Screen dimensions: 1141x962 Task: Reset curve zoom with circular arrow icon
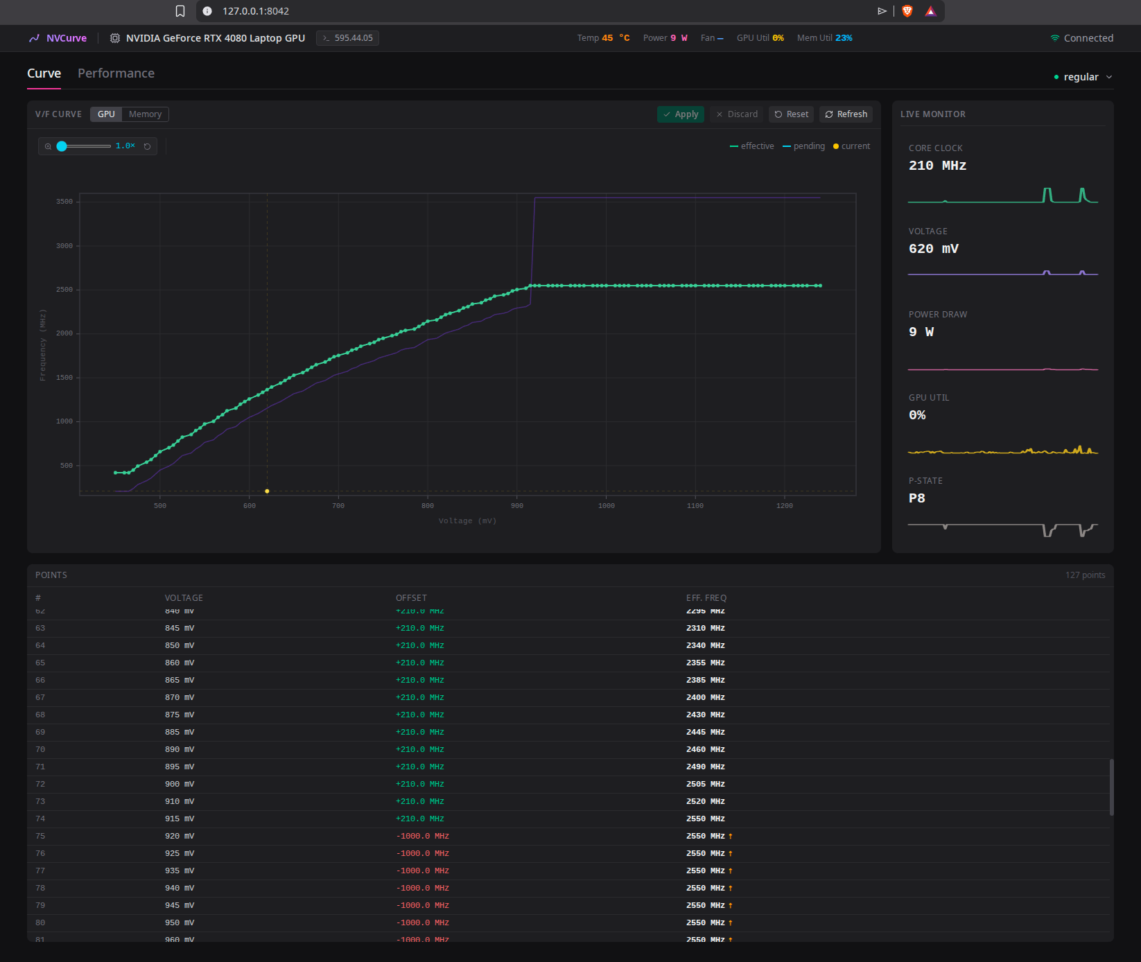click(147, 146)
